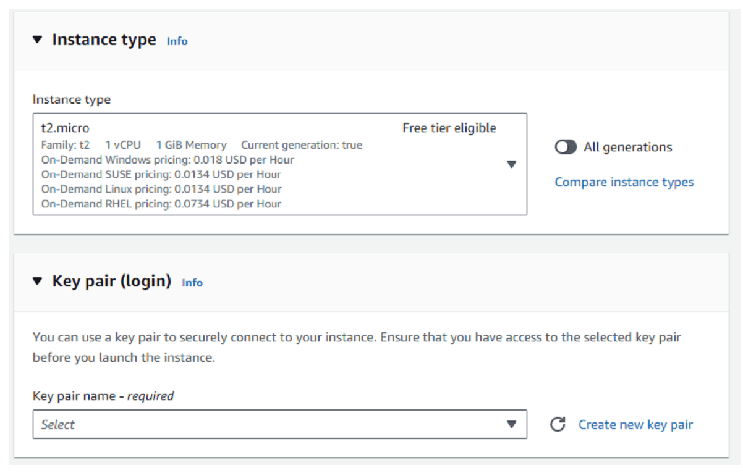Refresh the key pair list
The width and height of the screenshot is (743, 476).
pos(558,425)
